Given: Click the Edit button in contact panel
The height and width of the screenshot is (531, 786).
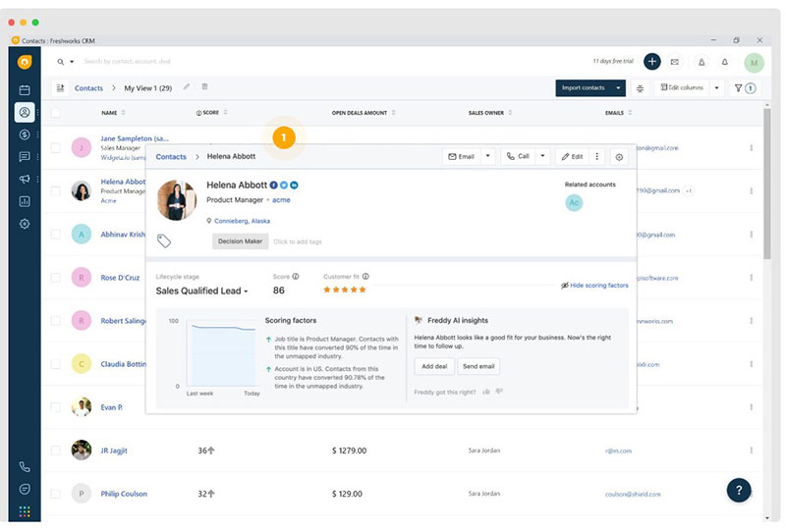Looking at the screenshot, I should [x=573, y=156].
